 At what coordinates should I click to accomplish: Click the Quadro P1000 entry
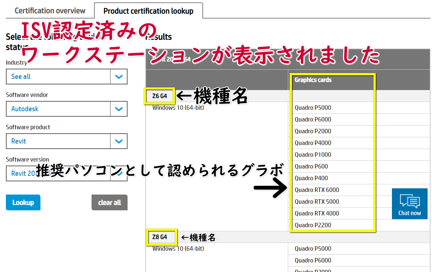coord(313,155)
